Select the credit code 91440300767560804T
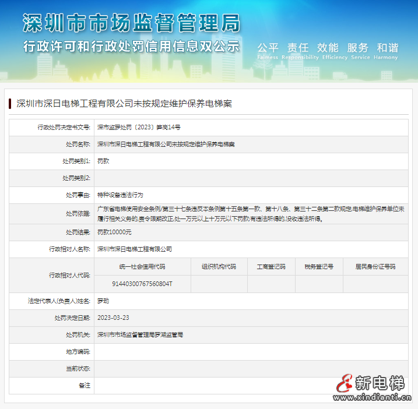Viewport: 418px width, 409px height. 142,284
